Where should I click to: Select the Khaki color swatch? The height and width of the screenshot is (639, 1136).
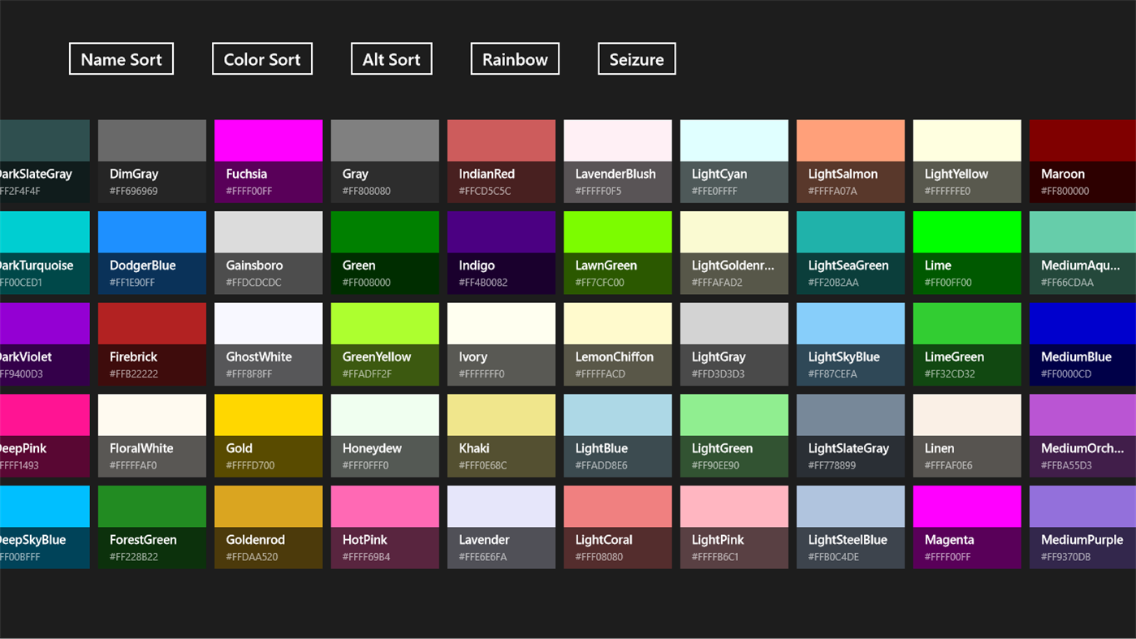501,435
